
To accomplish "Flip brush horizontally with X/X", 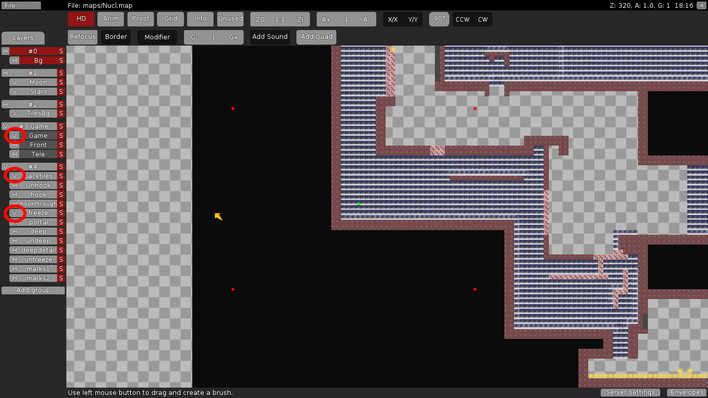I will pos(393,20).
